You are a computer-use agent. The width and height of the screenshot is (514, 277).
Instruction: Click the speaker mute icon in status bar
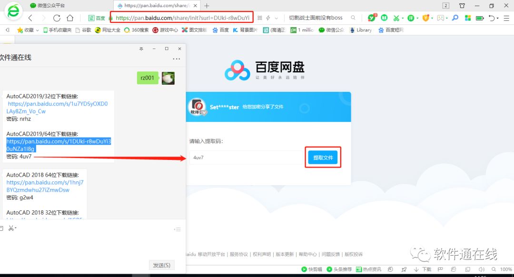click(x=481, y=269)
